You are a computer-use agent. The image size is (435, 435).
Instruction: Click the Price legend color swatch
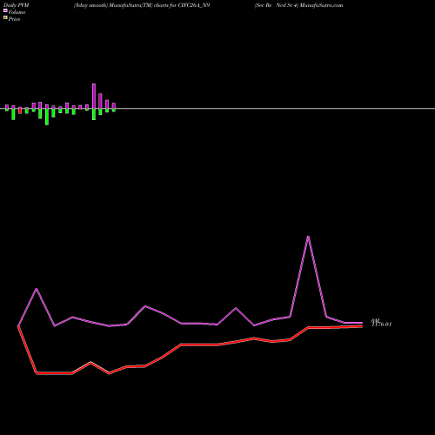(x=5, y=18)
